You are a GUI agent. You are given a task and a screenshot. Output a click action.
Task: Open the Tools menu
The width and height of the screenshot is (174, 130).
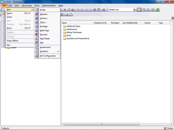pyautogui.click(x=37, y=5)
